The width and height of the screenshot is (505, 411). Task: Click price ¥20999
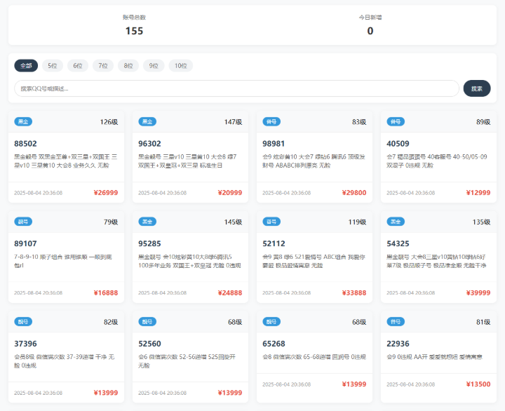point(230,193)
